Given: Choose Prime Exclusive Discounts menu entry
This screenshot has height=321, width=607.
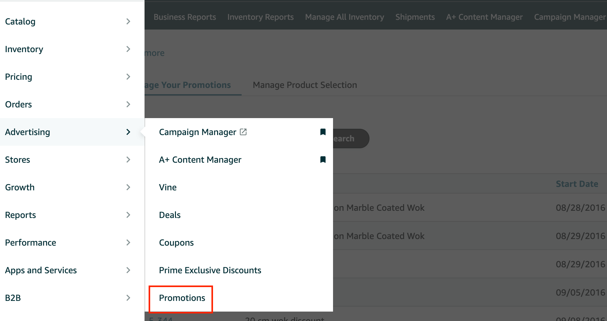Looking at the screenshot, I should click(210, 270).
